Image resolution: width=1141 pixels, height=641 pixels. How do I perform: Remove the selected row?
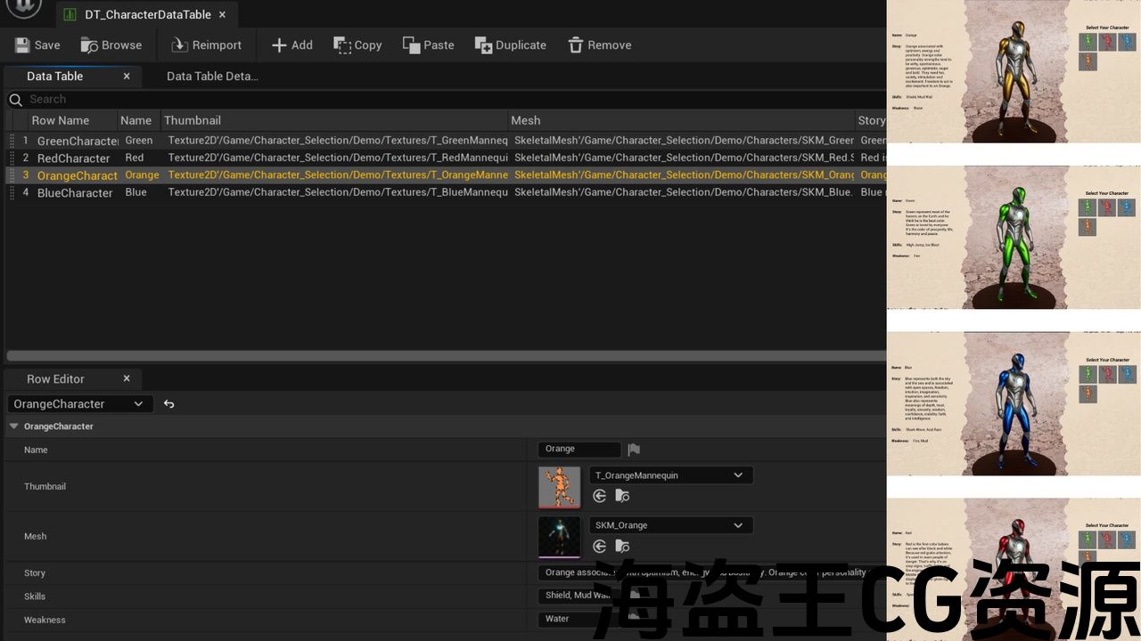[x=599, y=45]
